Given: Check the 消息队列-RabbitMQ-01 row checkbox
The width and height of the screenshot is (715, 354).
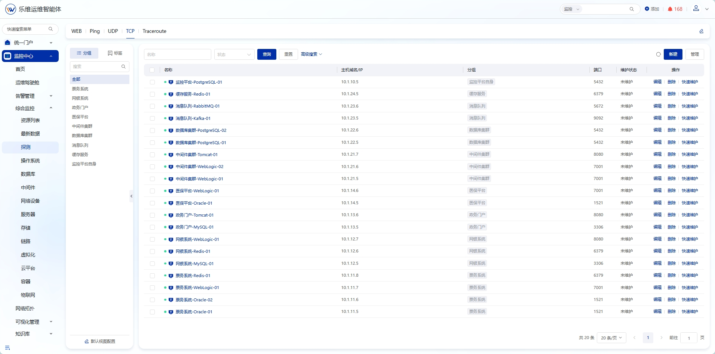Looking at the screenshot, I should [152, 106].
